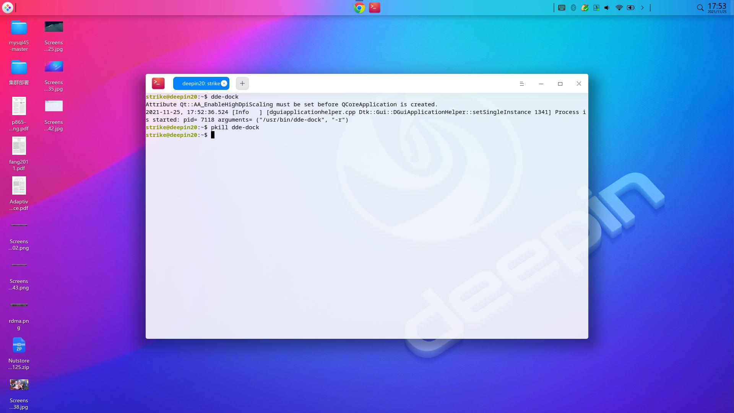This screenshot has height=413, width=734.
Task: Open the onscreen keyboard tray icon
Action: click(x=561, y=8)
